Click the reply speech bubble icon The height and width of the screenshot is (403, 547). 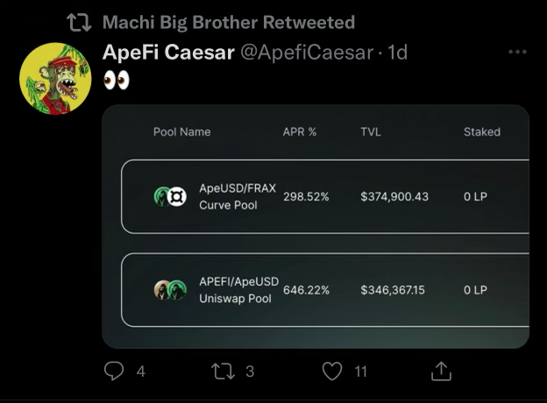[x=114, y=371]
